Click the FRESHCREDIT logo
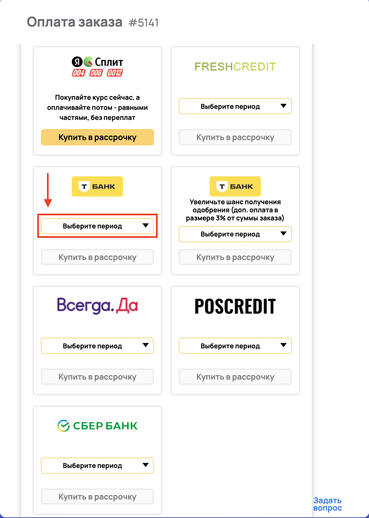Screen dimensions: 369x518 235,67
